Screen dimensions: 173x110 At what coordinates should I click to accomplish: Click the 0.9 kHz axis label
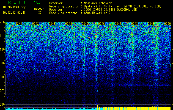tap(2, 63)
